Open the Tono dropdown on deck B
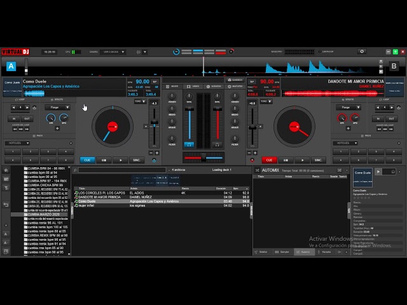The height and width of the screenshot is (305, 407). (x=266, y=102)
